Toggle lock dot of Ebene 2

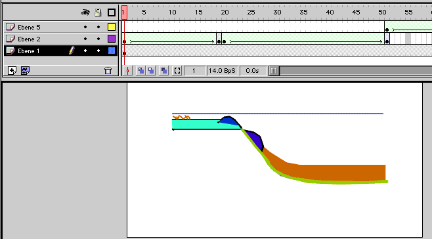98,39
